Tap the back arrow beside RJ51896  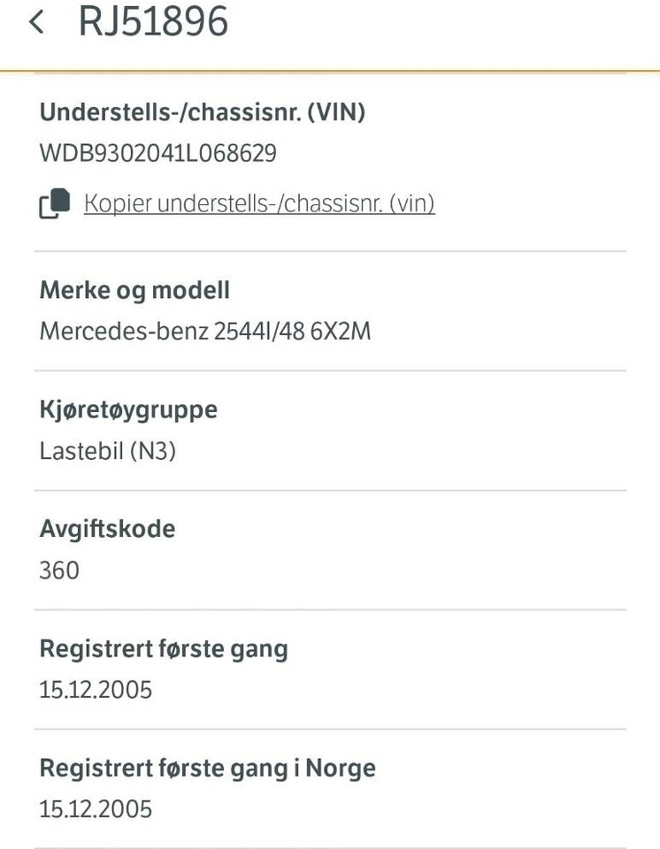(36, 22)
